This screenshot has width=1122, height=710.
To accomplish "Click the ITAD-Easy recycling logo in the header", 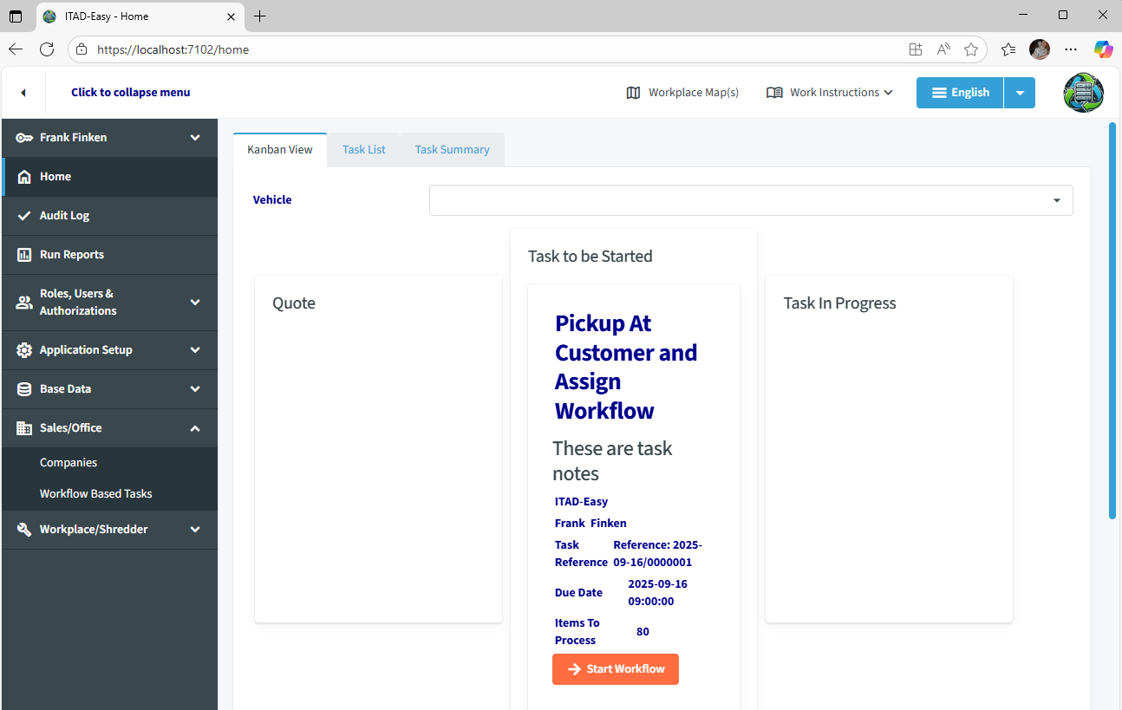I will click(1084, 93).
